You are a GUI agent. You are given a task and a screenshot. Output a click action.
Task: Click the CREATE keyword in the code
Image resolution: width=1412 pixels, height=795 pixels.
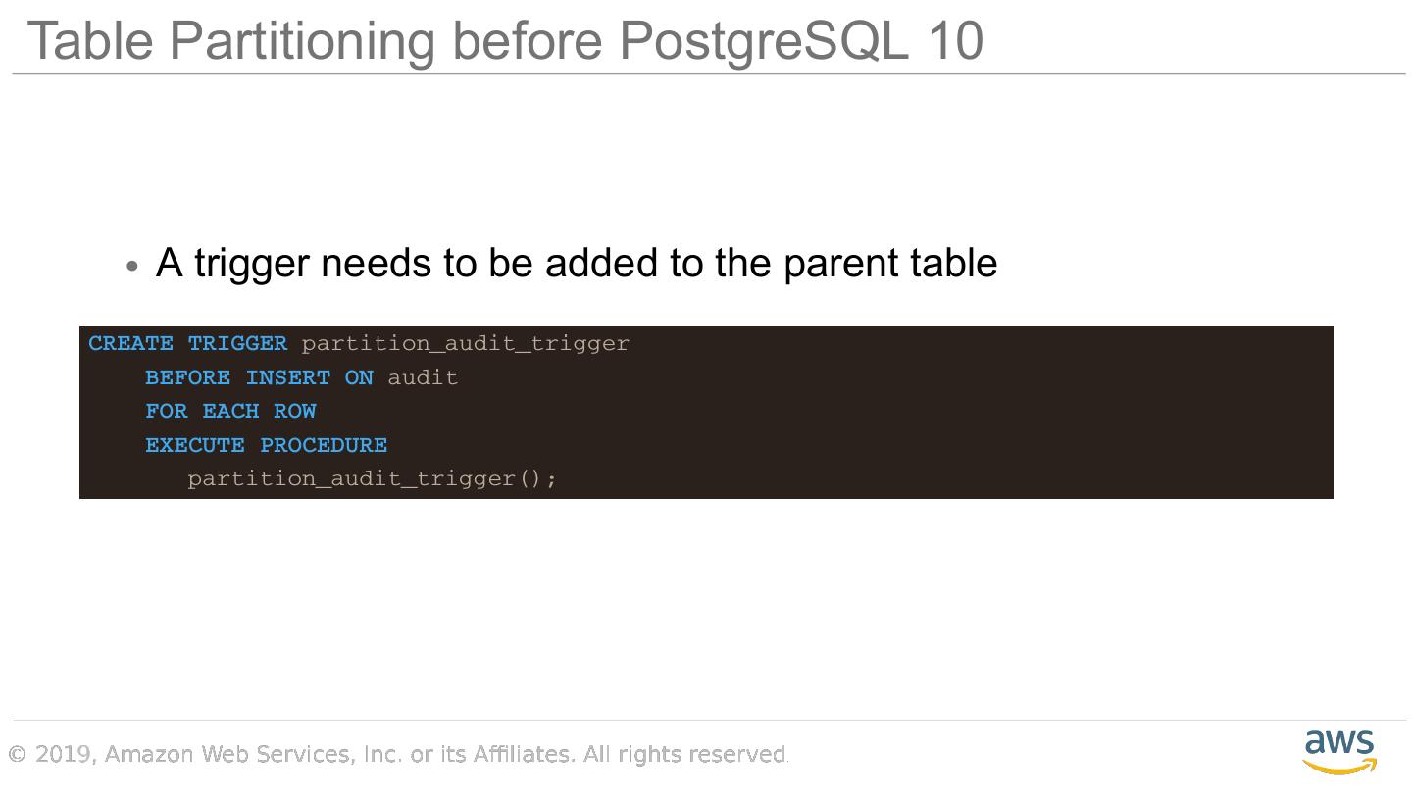[x=130, y=344]
